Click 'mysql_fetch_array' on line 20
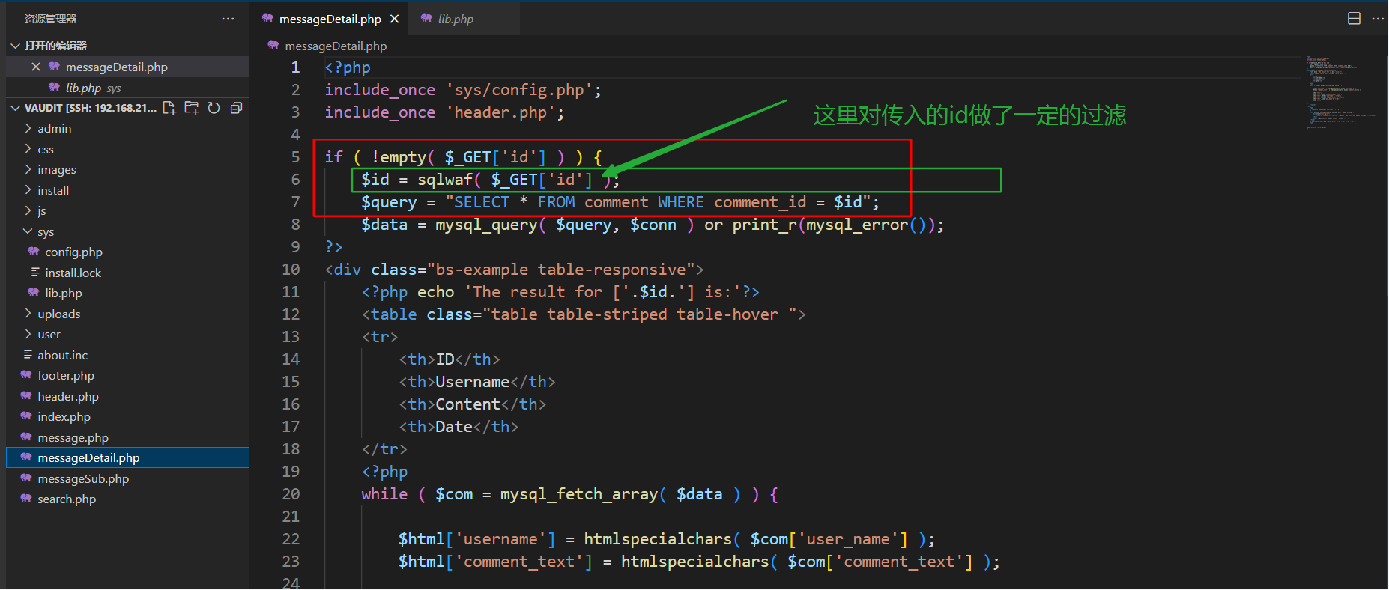 pos(579,494)
